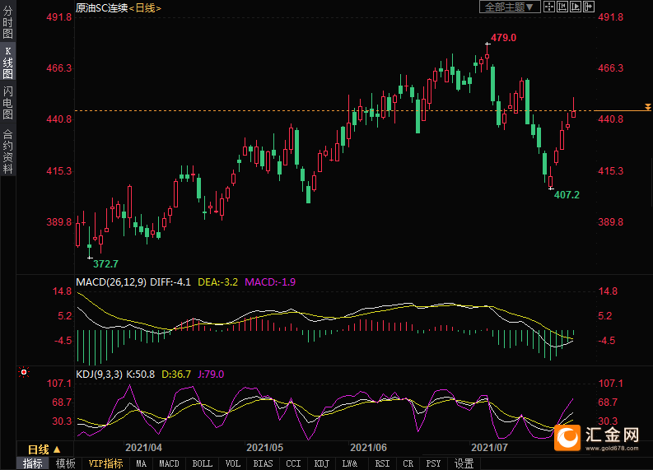Click the 479.0 high price label
The image size is (653, 470).
[503, 38]
